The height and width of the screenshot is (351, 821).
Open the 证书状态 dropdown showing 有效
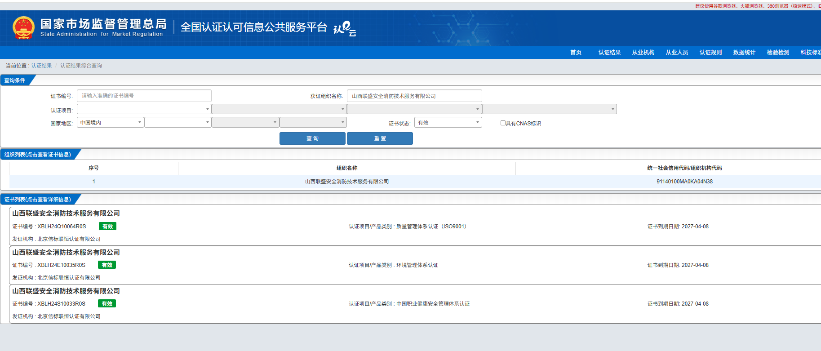tap(448, 123)
